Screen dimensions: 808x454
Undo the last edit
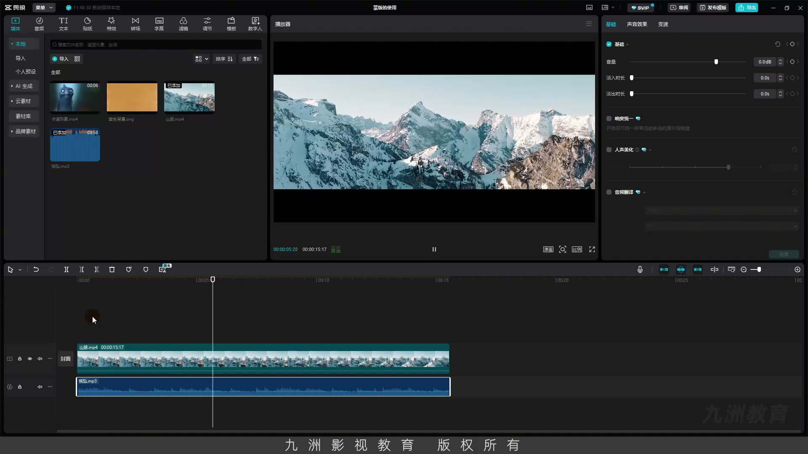36,269
